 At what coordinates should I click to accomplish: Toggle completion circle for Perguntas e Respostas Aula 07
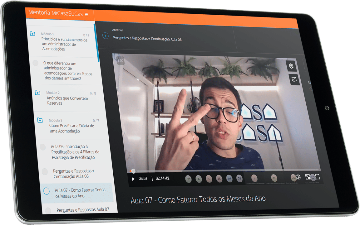(x=48, y=210)
